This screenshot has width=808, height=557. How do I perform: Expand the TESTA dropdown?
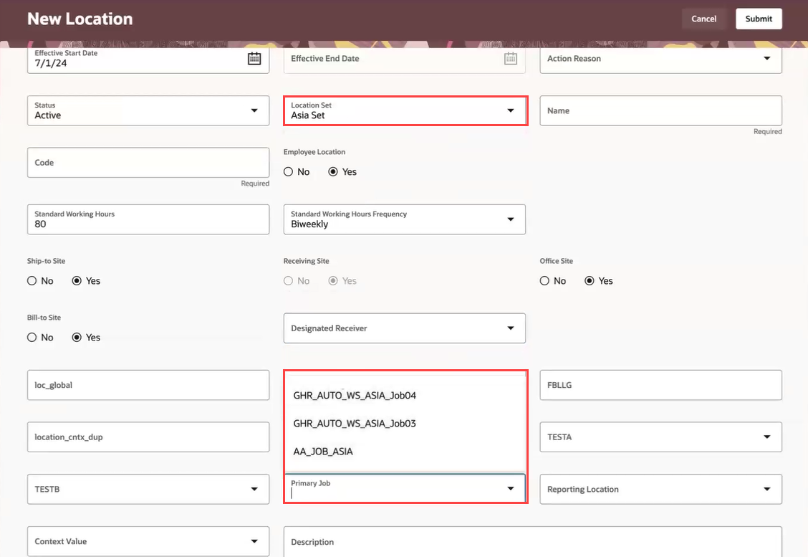(x=766, y=437)
